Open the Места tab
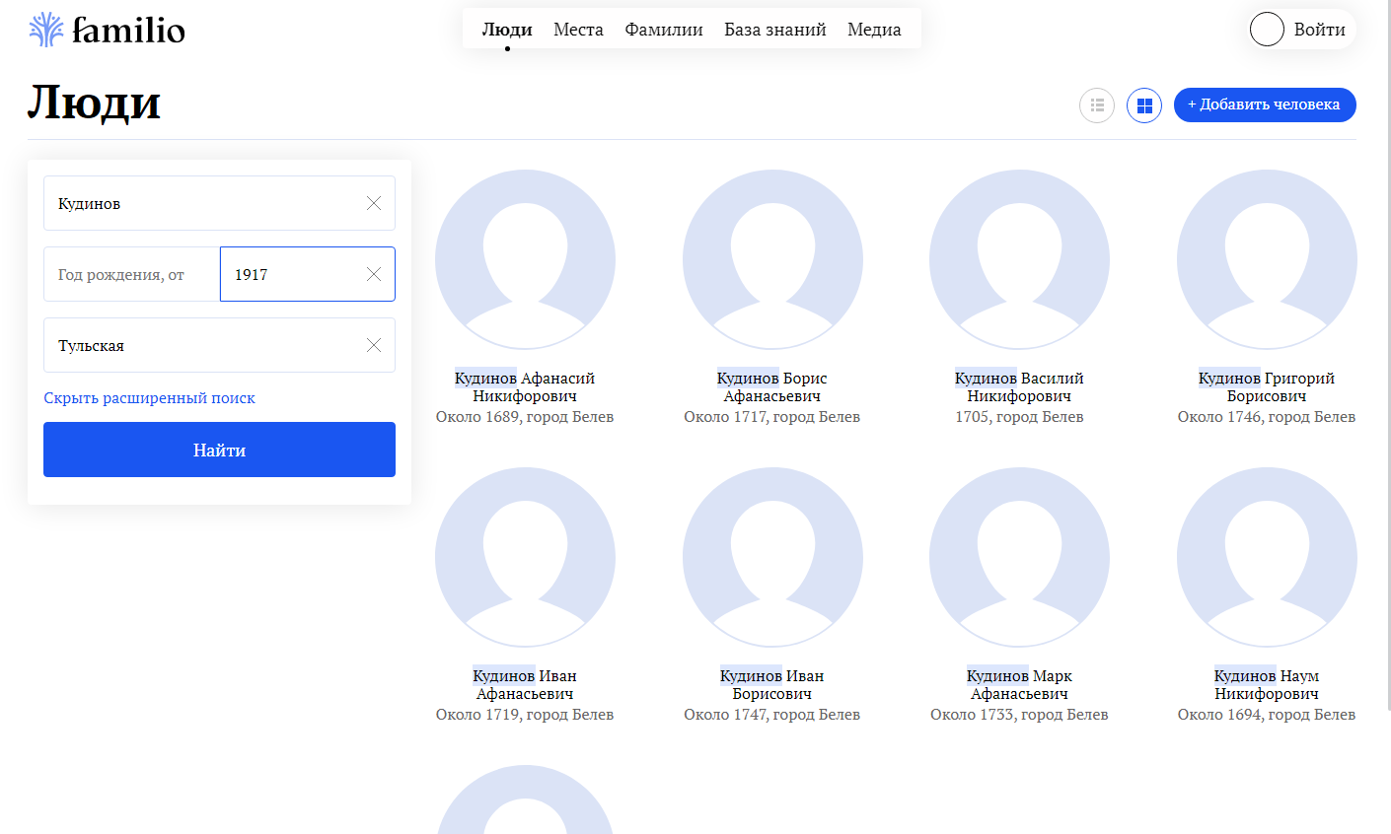Image resolution: width=1391 pixels, height=834 pixels. coord(578,30)
